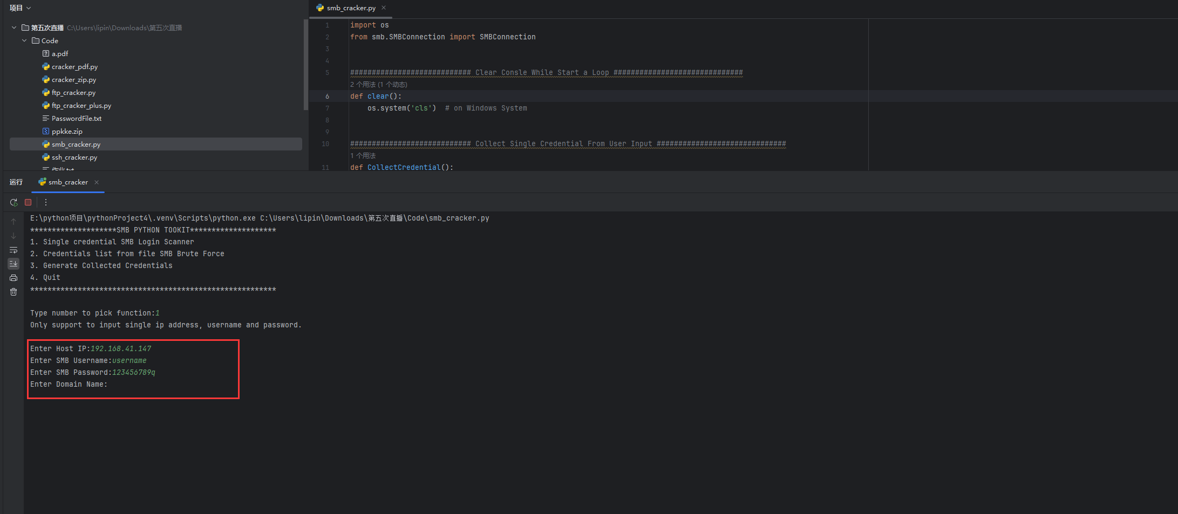Open PasswordFile.txt file
Viewport: 1178px width, 514px height.
click(x=77, y=118)
